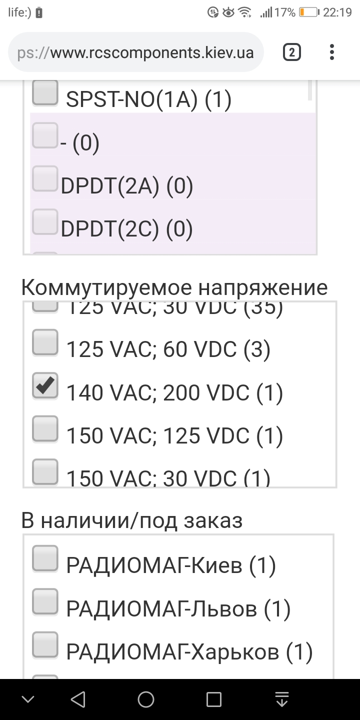Open recent apps with the square icon
Image resolution: width=360 pixels, height=720 pixels.
[x=214, y=699]
